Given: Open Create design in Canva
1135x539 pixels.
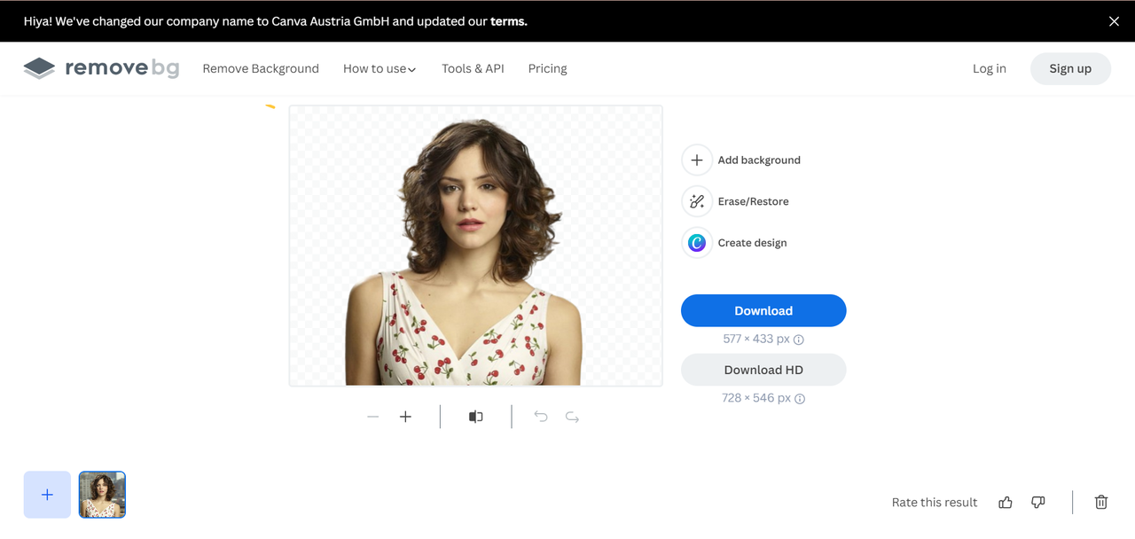Looking at the screenshot, I should coord(697,243).
